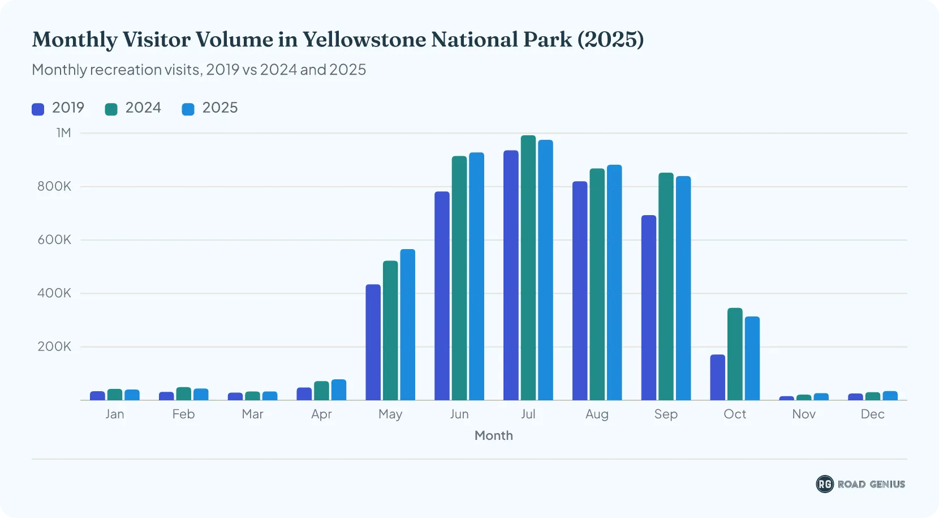Click the Feb x-axis label
This screenshot has width=939, height=518.
(x=184, y=414)
